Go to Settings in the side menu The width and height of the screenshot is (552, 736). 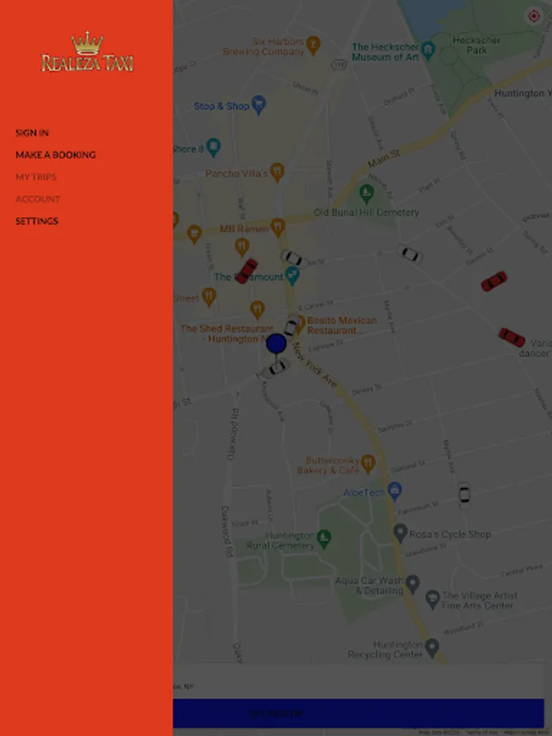tap(37, 221)
